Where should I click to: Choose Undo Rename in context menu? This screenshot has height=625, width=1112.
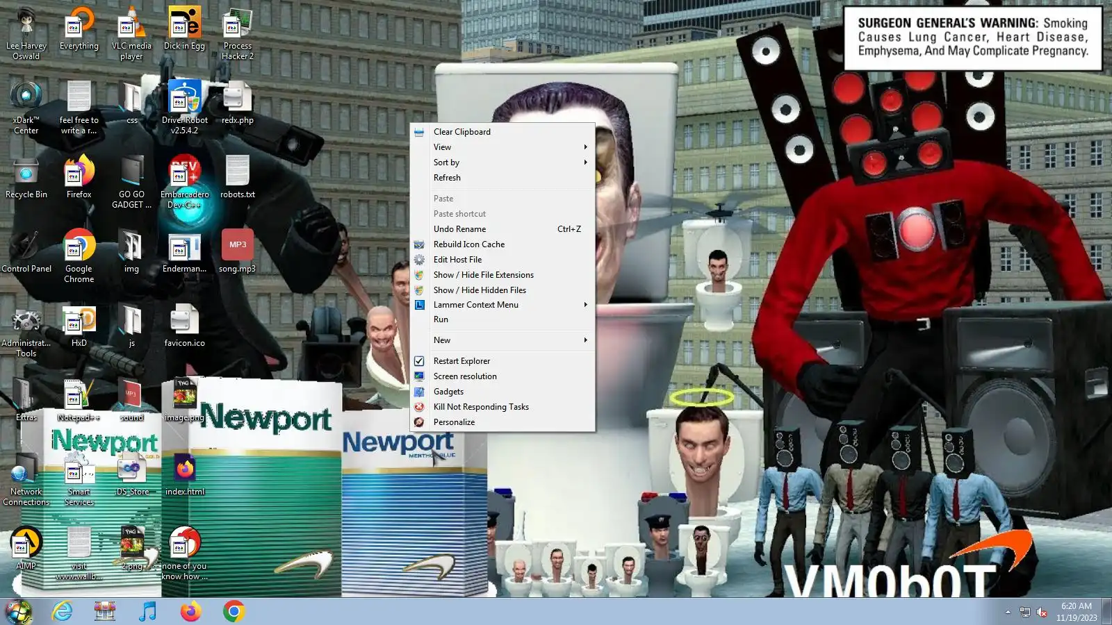tap(502, 229)
